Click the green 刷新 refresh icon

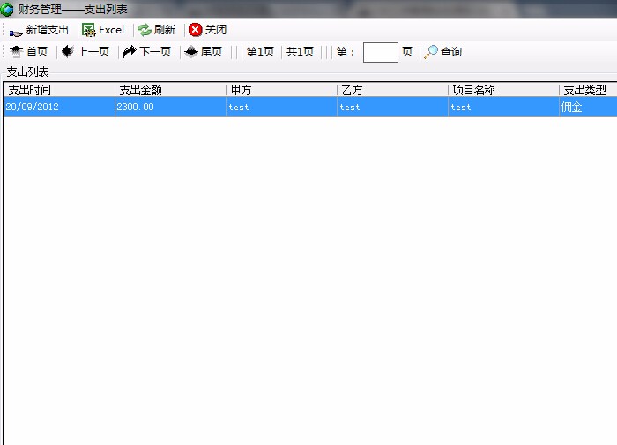pyautogui.click(x=145, y=30)
